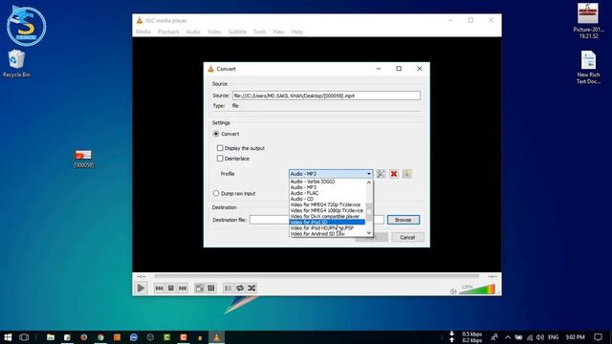612x344 pixels.
Task: Open input language ENG indicator
Action: click(553, 337)
